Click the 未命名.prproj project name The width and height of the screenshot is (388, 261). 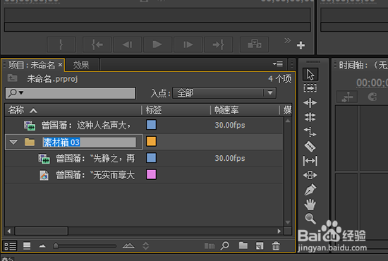[x=52, y=79]
